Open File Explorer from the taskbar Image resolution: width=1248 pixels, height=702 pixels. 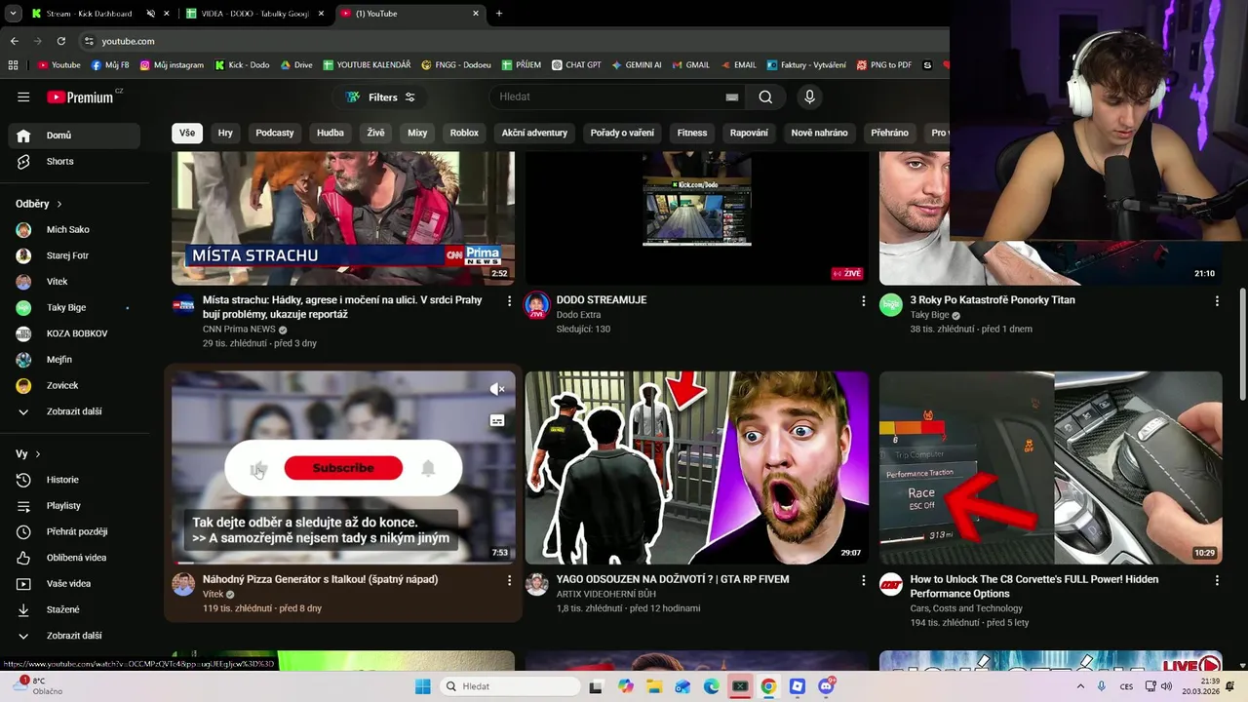click(654, 686)
